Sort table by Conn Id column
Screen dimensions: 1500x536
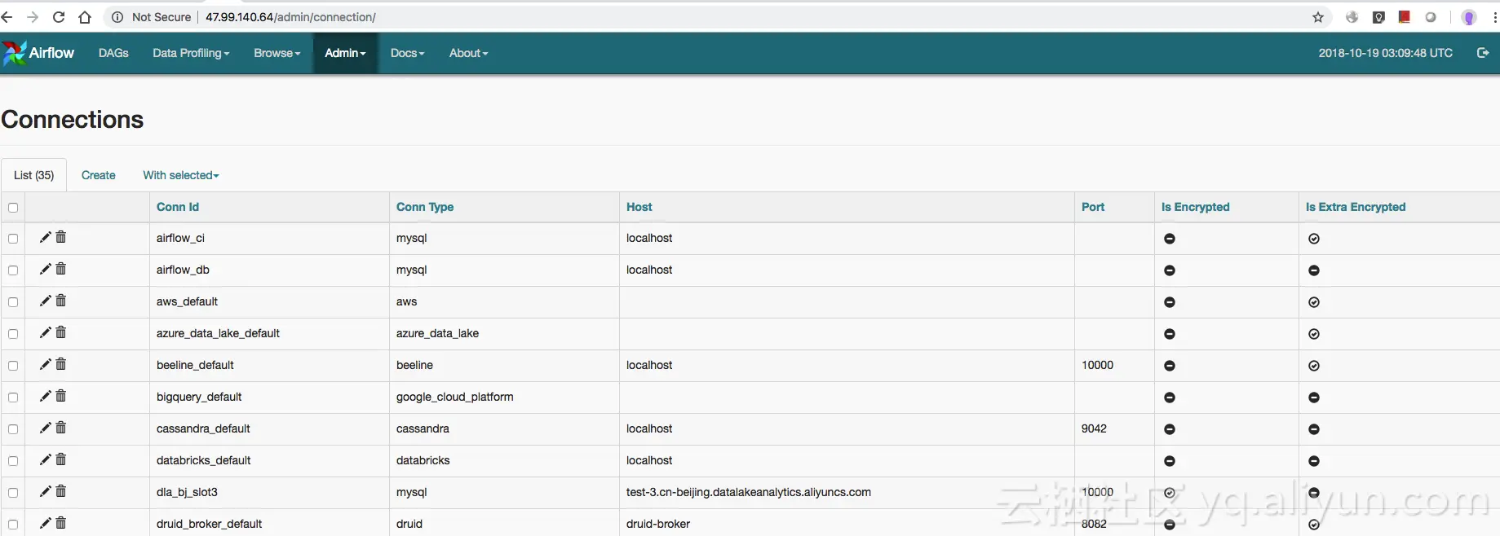coord(178,207)
